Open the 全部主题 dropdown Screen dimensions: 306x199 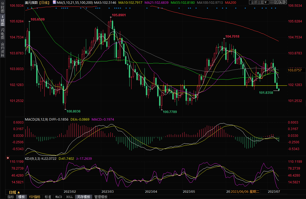(x=258, y=2)
